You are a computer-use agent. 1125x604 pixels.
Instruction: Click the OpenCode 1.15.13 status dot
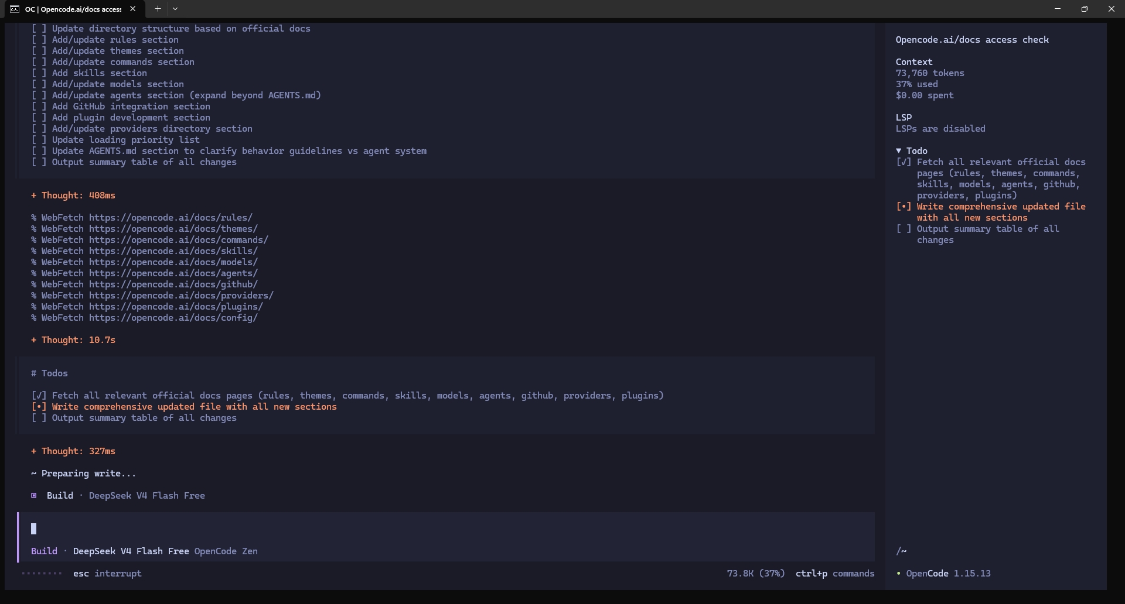coord(899,574)
